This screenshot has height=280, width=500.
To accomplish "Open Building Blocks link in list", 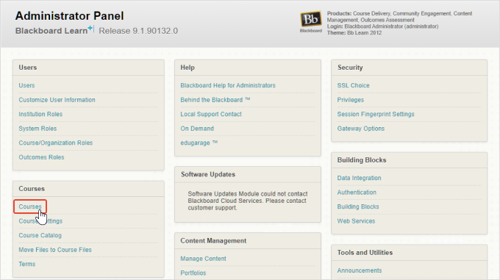I will [x=358, y=207].
